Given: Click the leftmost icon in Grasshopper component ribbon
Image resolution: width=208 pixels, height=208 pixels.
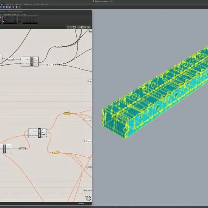Looking at the screenshot, I should pos(1,19).
